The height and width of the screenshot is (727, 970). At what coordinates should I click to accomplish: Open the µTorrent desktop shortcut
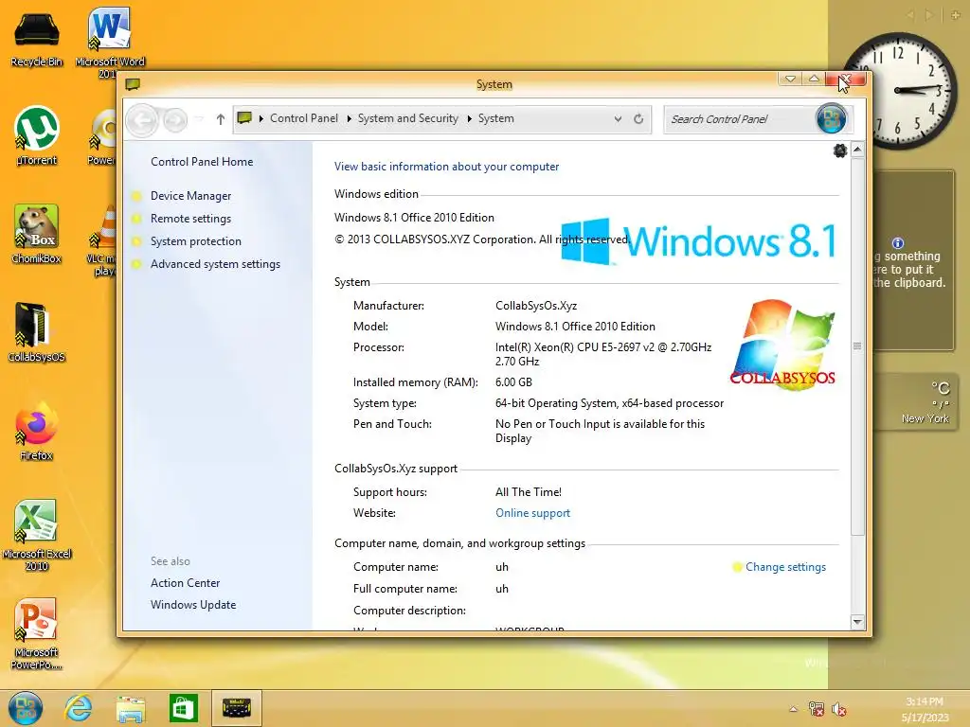coord(37,135)
